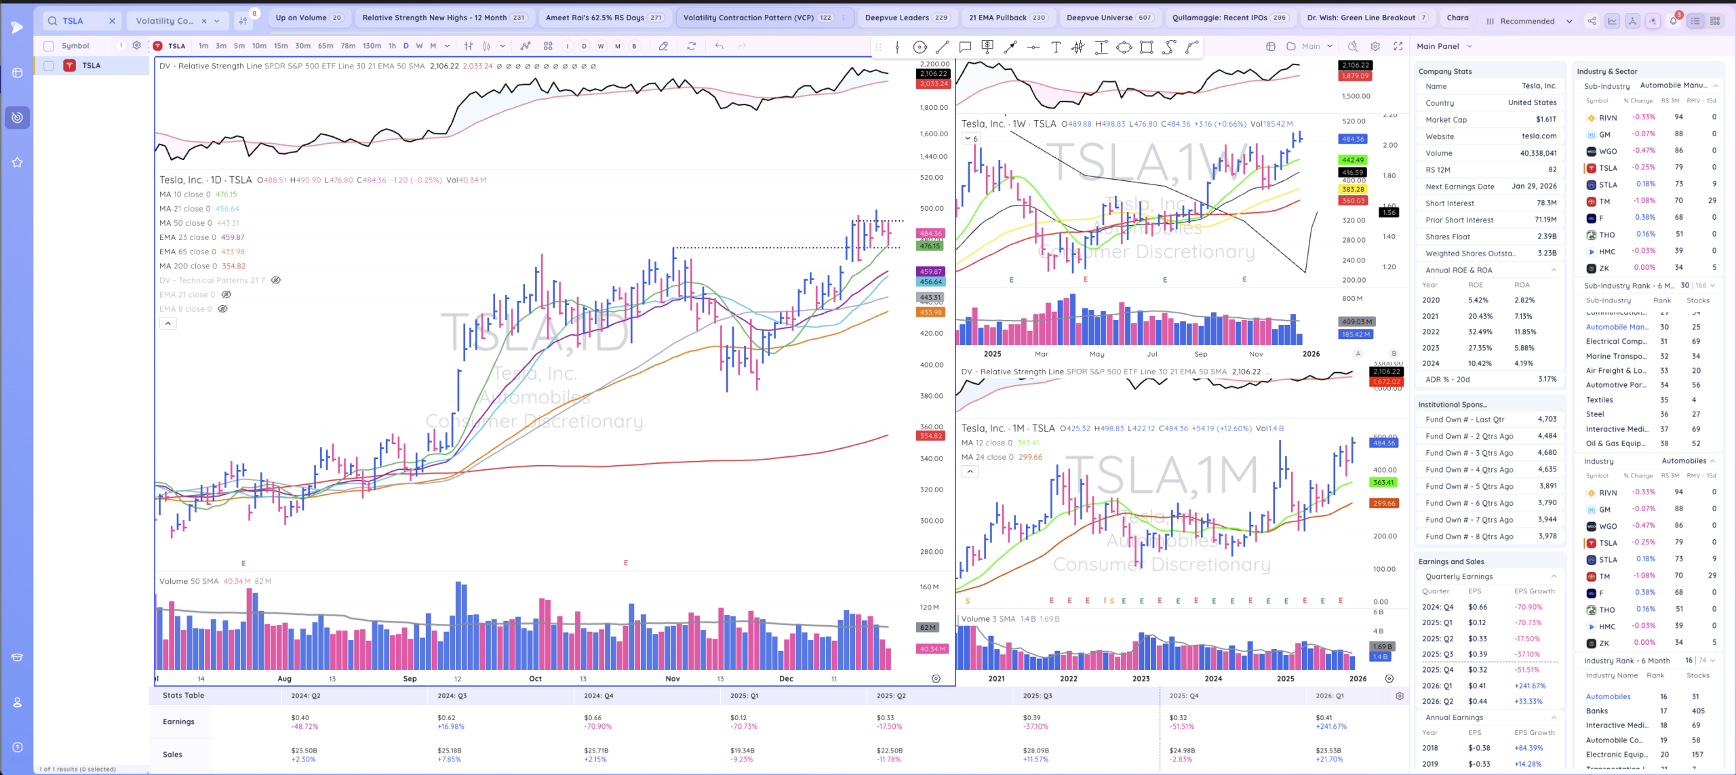Select the rectangle drawing tool

pos(1147,47)
